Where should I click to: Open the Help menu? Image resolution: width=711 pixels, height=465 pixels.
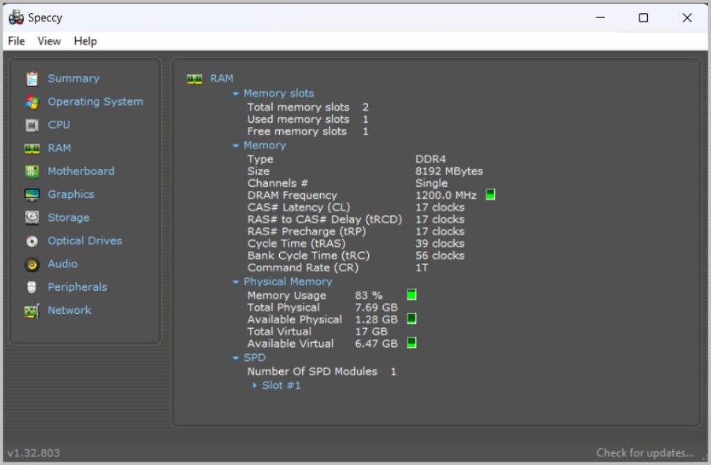coord(85,41)
